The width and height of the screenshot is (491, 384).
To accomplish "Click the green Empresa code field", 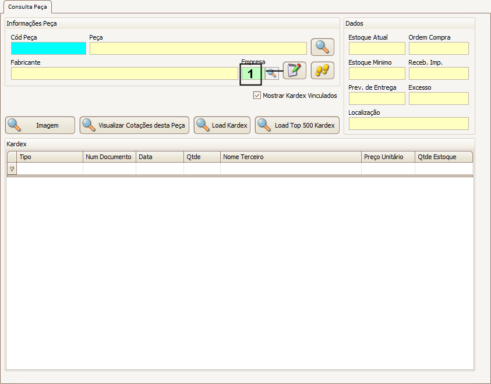I will pos(250,73).
